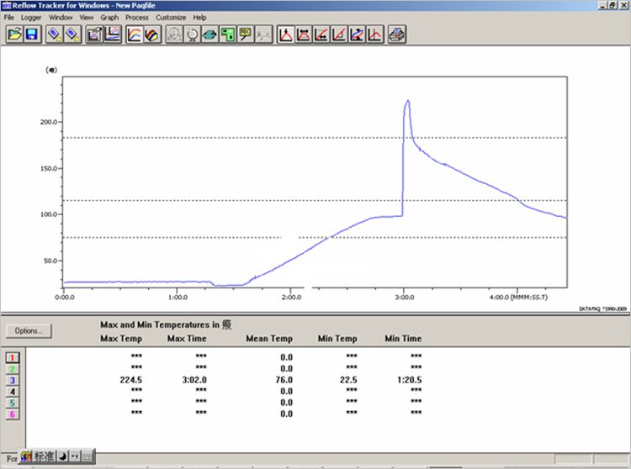The width and height of the screenshot is (631, 469).
Task: Toggle probe 5 teal channel button
Action: point(13,403)
